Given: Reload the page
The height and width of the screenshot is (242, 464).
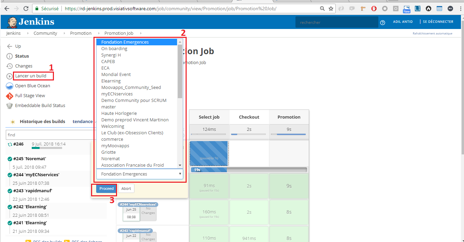Looking at the screenshot, I should point(26,9).
